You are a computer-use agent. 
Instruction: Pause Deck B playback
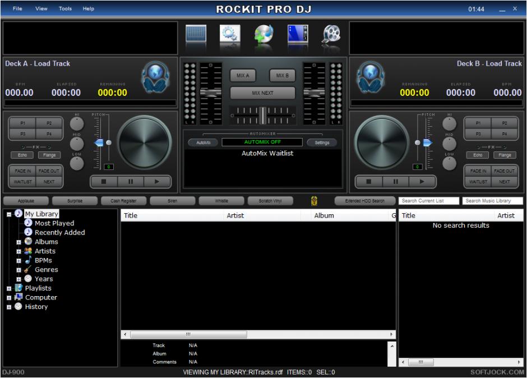395,182
